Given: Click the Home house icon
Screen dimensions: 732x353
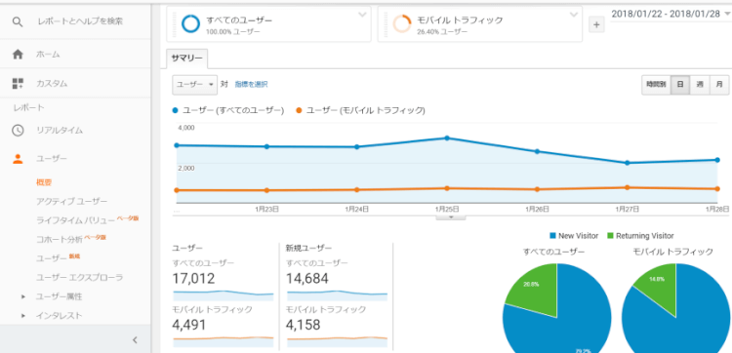Looking at the screenshot, I should (x=18, y=55).
